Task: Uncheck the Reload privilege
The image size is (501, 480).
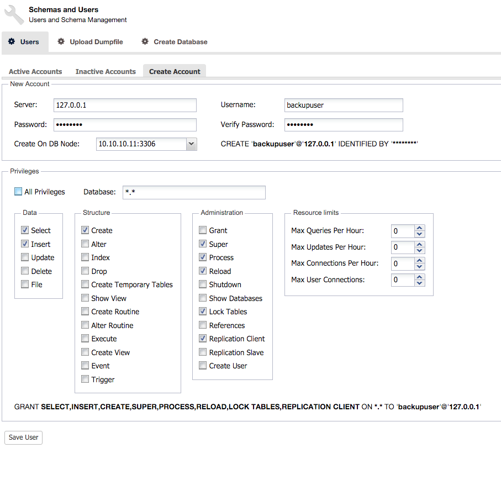Action: (203, 271)
